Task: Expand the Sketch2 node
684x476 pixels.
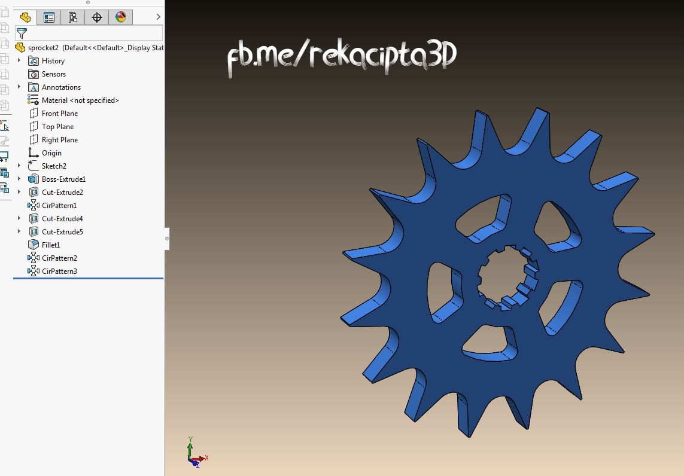Action: click(19, 166)
